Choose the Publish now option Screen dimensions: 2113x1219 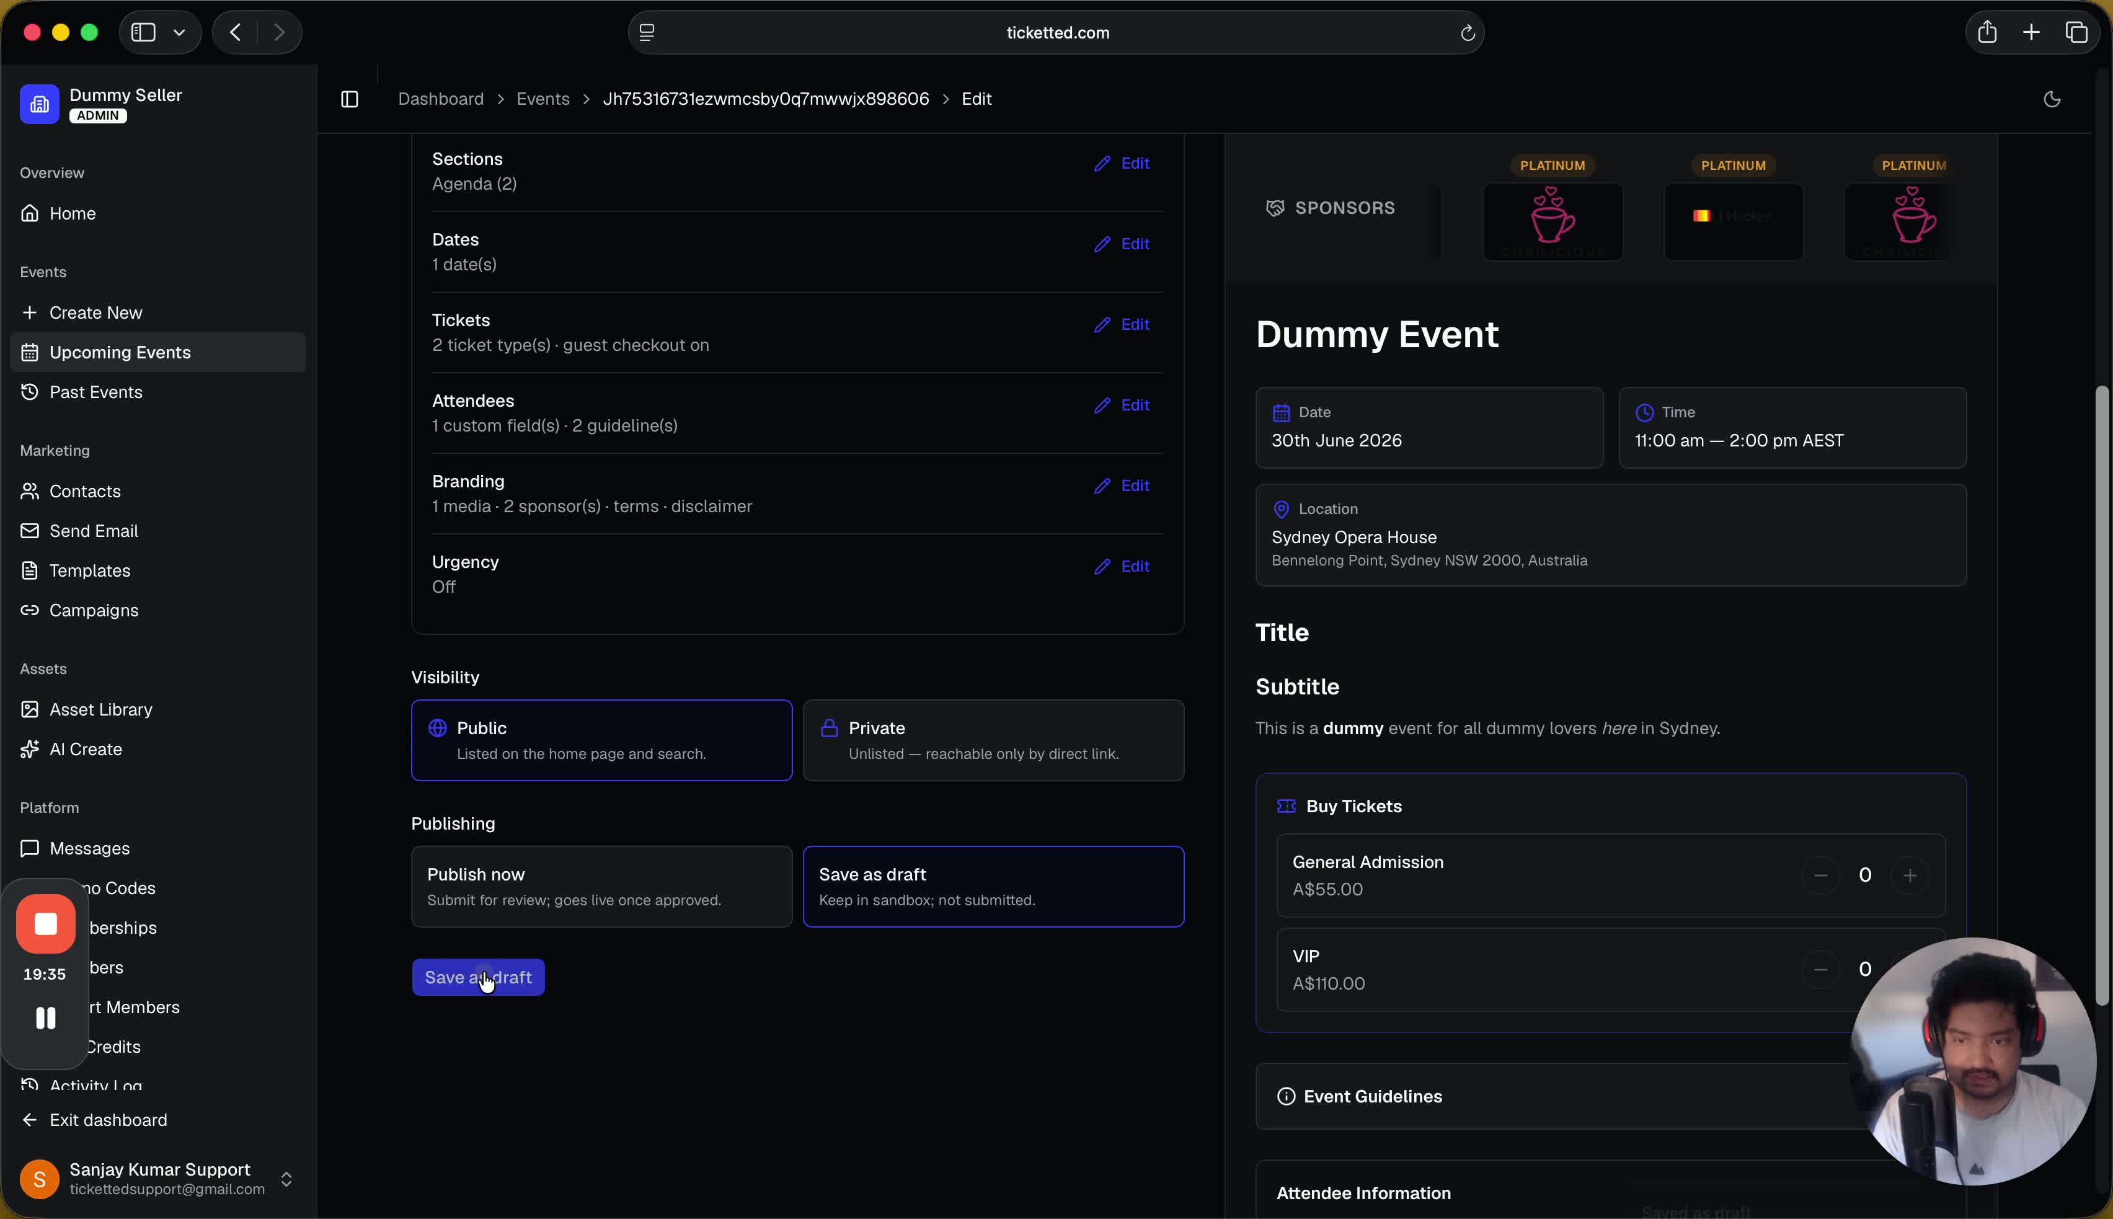pyautogui.click(x=602, y=887)
